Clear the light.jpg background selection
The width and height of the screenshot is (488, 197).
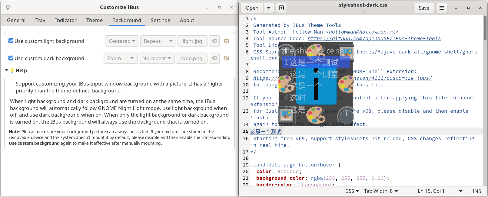tap(214, 41)
